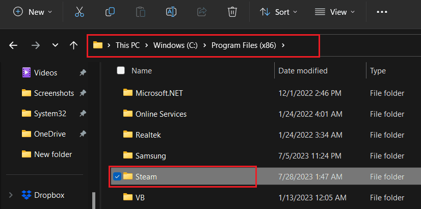Select System32 in the sidebar
This screenshot has width=421, height=209.
50,114
